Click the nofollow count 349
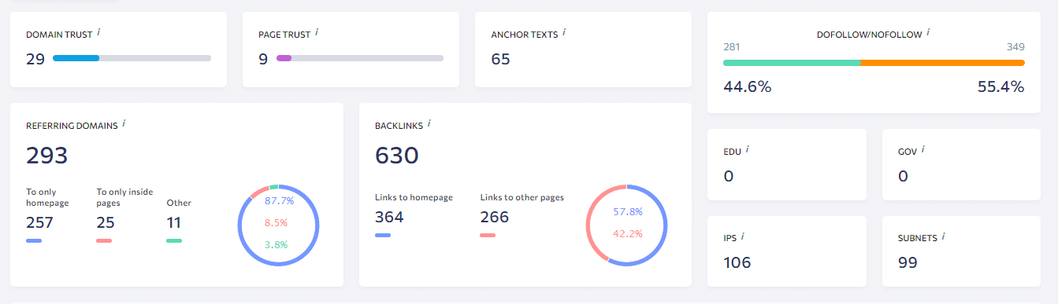This screenshot has width=1058, height=304. [x=1016, y=47]
